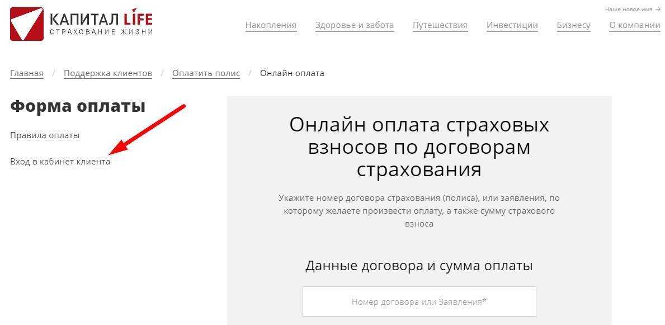Click the Капитал Life Страхование жизни wordmark
Viewport: 665px width, 325px height.
coord(101,24)
